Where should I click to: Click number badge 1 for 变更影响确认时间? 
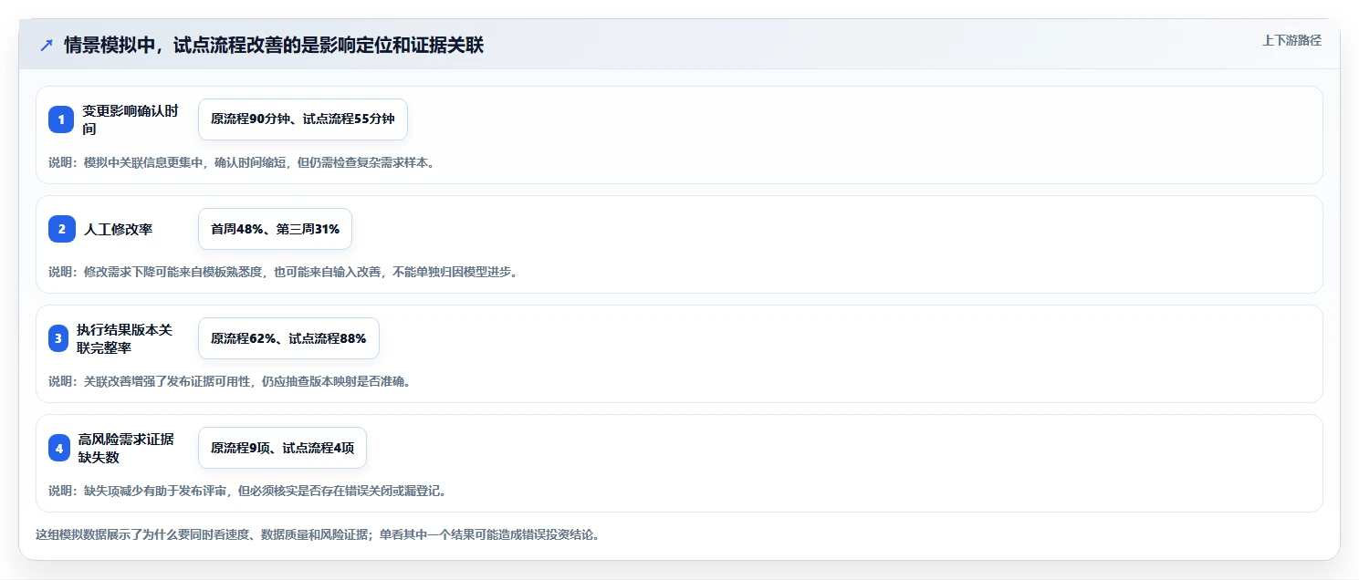[x=61, y=119]
